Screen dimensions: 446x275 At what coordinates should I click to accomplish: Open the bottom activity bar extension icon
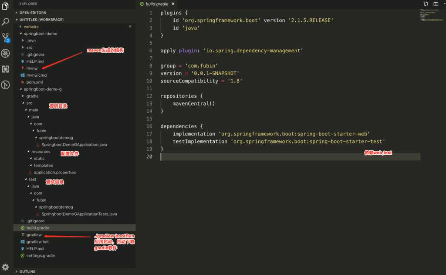(5, 85)
